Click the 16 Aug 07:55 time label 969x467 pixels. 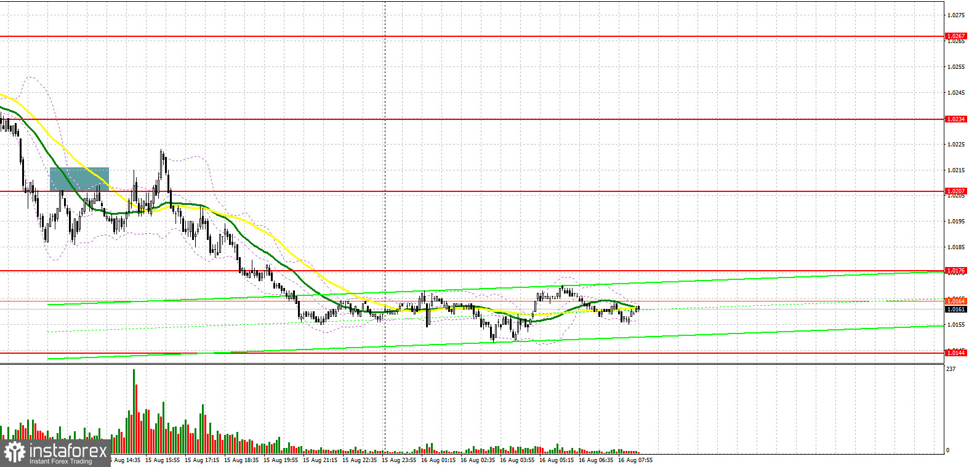[635, 460]
